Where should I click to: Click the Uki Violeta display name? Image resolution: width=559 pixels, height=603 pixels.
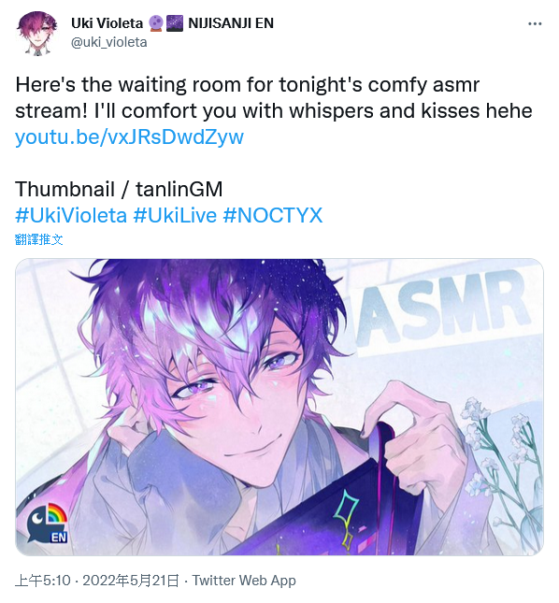click(x=107, y=23)
